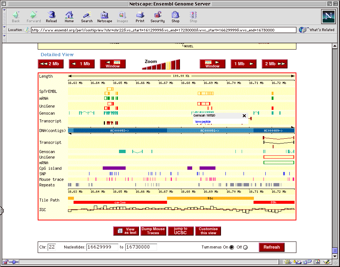This screenshot has width=340, height=267.
Task: Open Inbox from the component bar
Action: tap(297, 262)
